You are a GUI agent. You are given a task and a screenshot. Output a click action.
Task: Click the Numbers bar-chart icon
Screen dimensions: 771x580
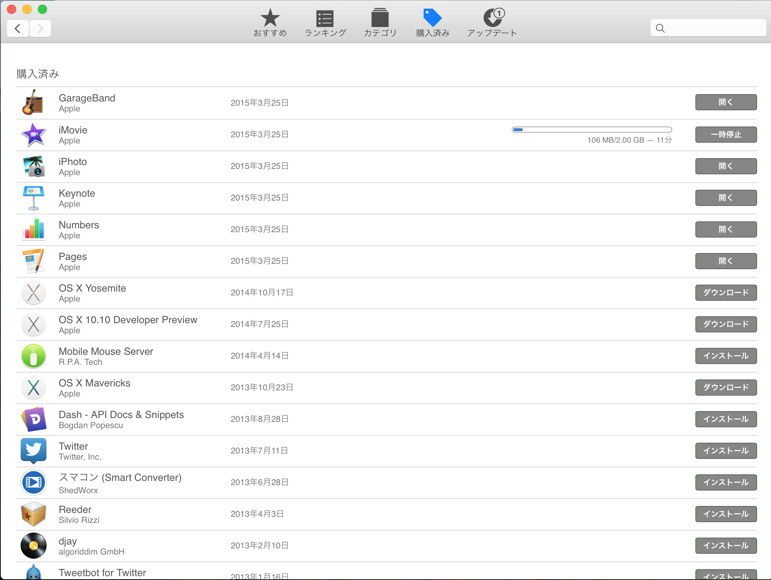click(x=33, y=229)
